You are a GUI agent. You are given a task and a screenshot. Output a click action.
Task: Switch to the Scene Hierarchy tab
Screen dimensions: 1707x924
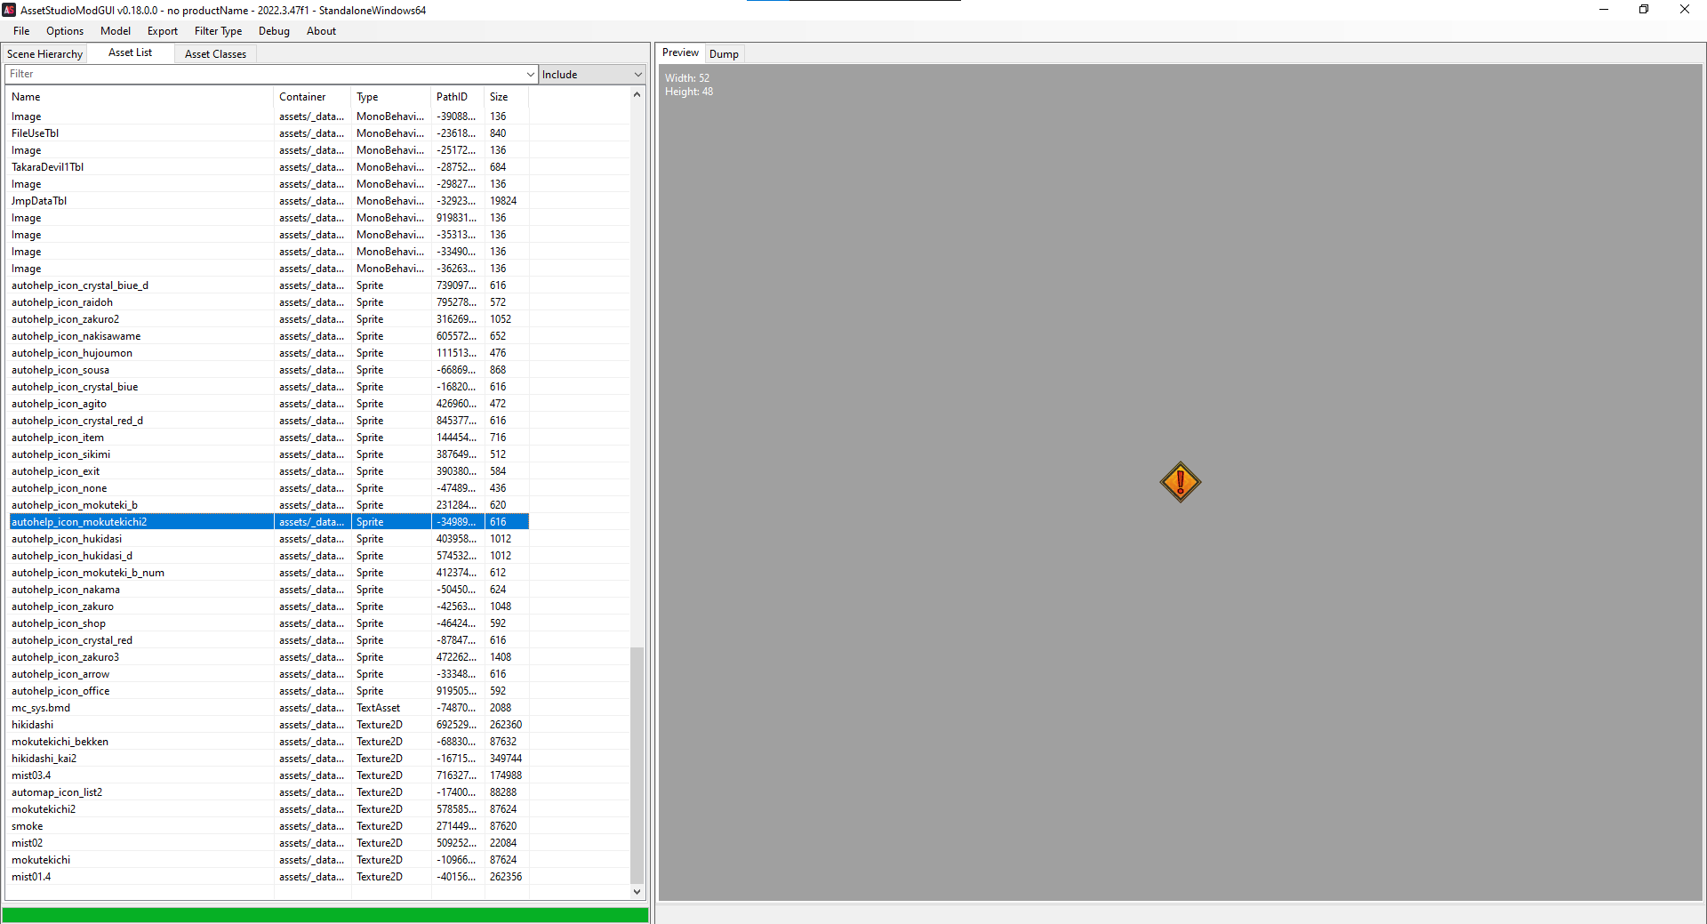[x=44, y=54]
